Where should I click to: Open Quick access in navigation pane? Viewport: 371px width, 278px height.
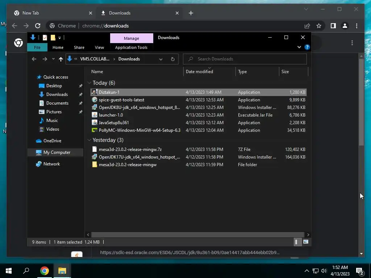click(x=55, y=77)
